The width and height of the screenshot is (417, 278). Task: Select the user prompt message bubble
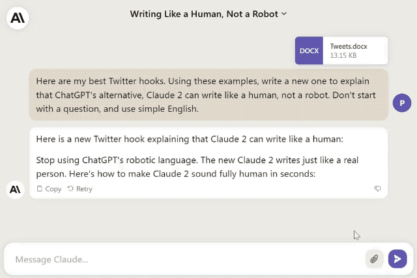[x=208, y=95]
